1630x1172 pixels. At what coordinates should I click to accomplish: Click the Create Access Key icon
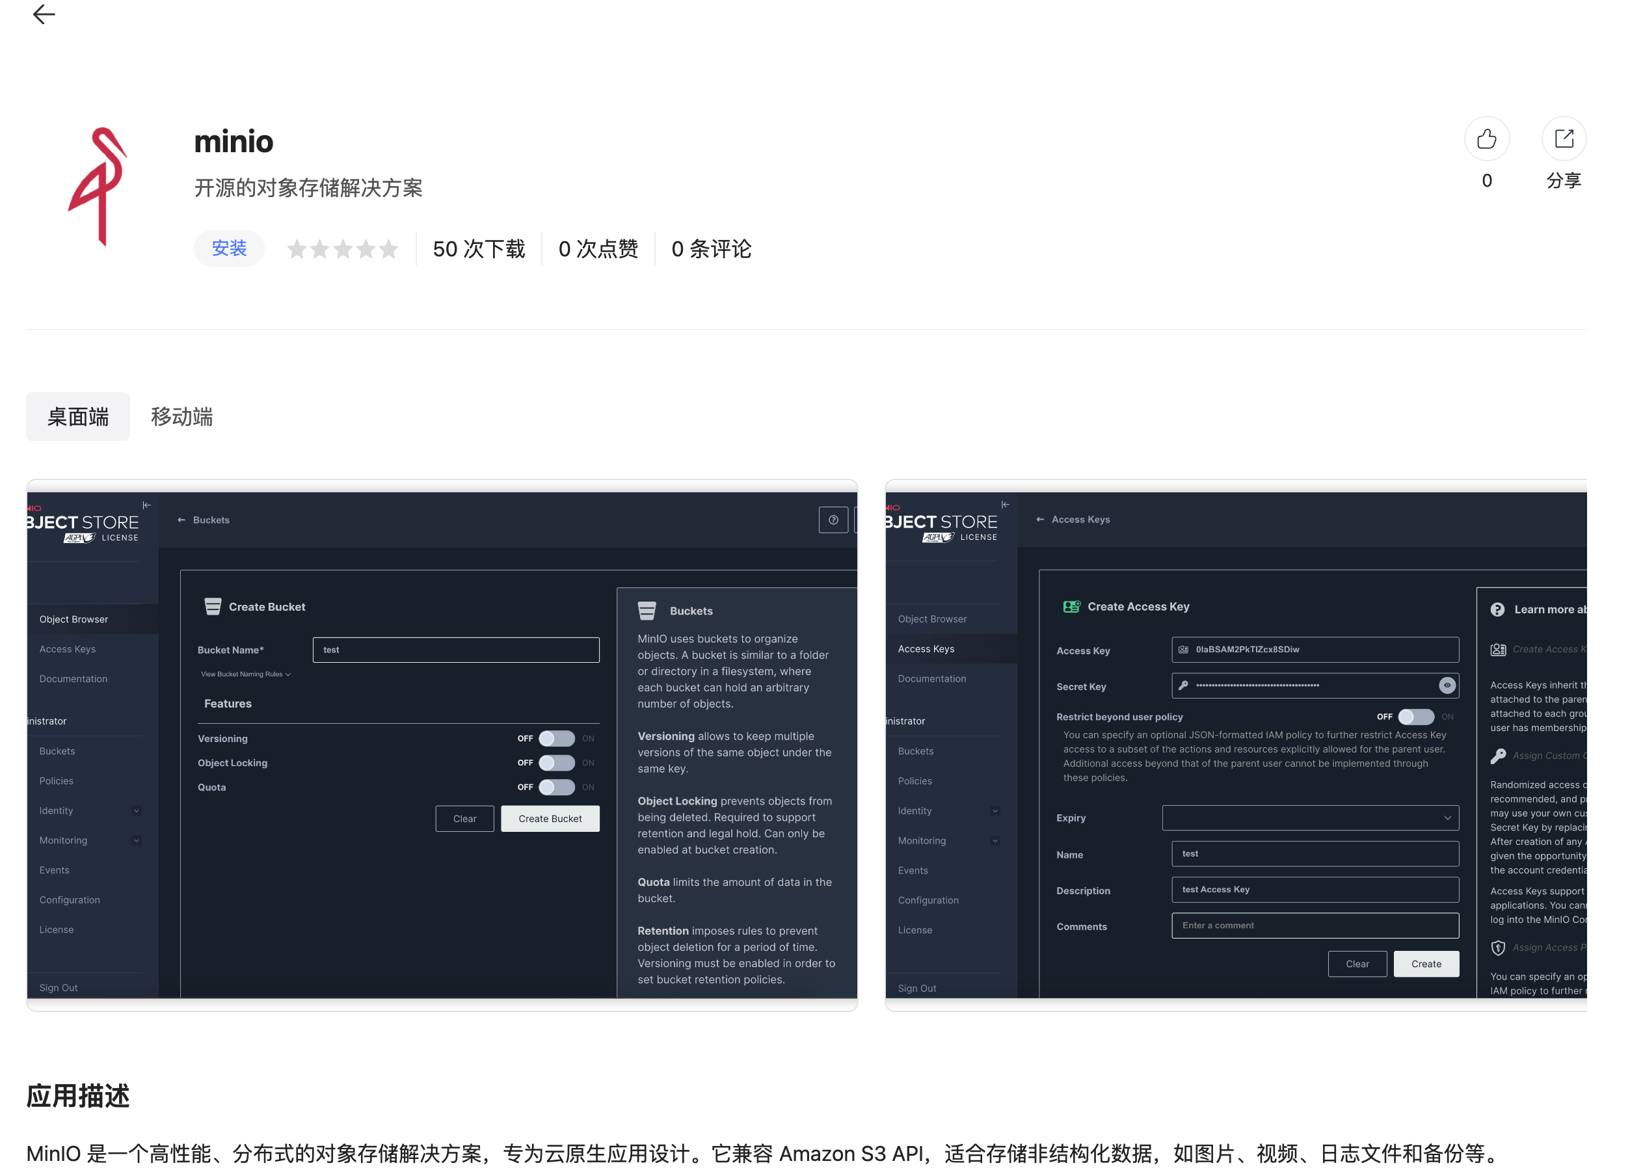click(1071, 606)
